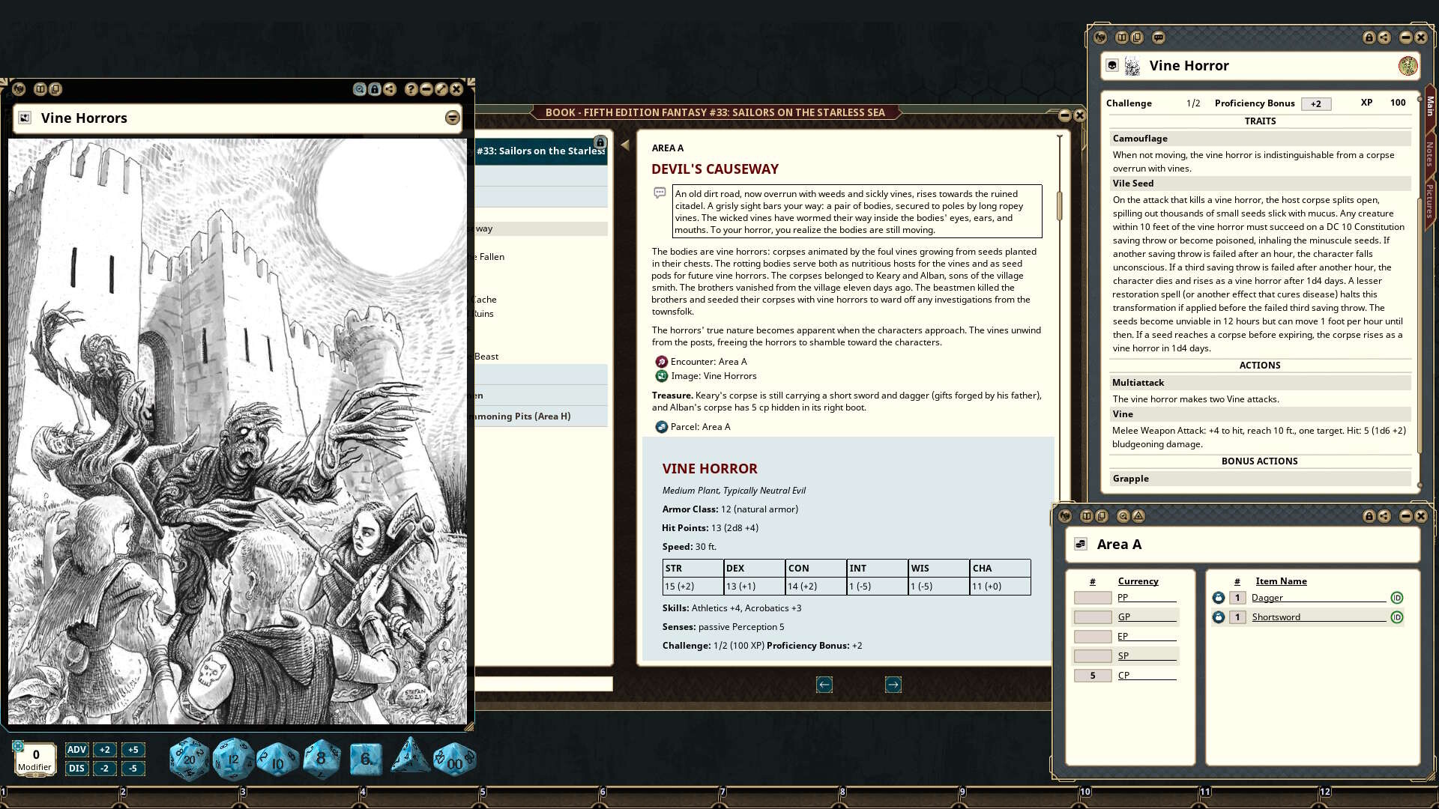Toggle the ADV advantage modifier
This screenshot has height=809, width=1439.
coord(76,750)
